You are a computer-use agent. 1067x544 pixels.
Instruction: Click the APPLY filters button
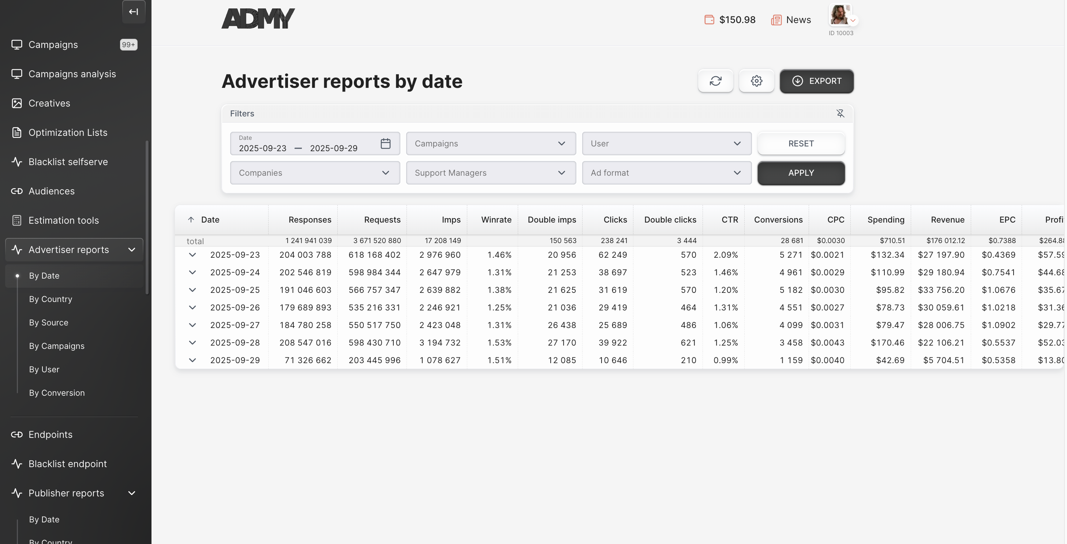coord(801,173)
